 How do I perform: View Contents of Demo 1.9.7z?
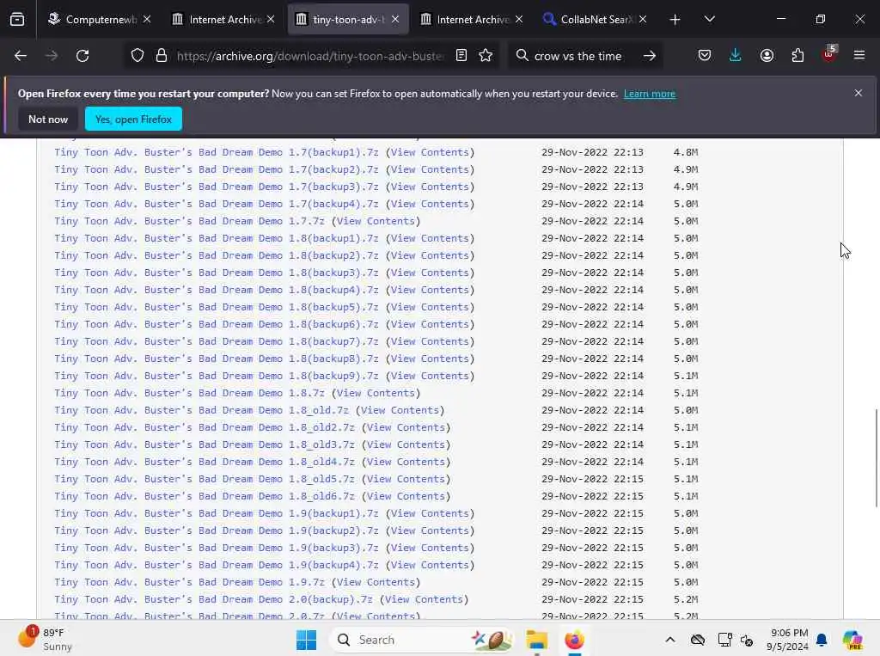[376, 582]
